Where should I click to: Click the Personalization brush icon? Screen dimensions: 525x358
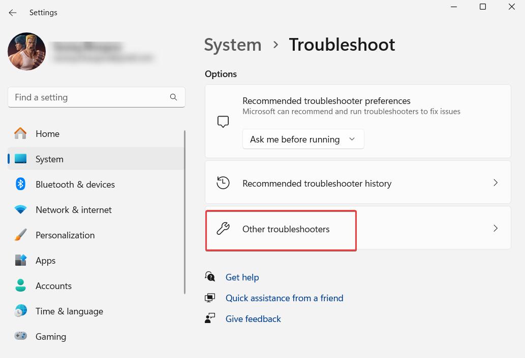point(20,235)
